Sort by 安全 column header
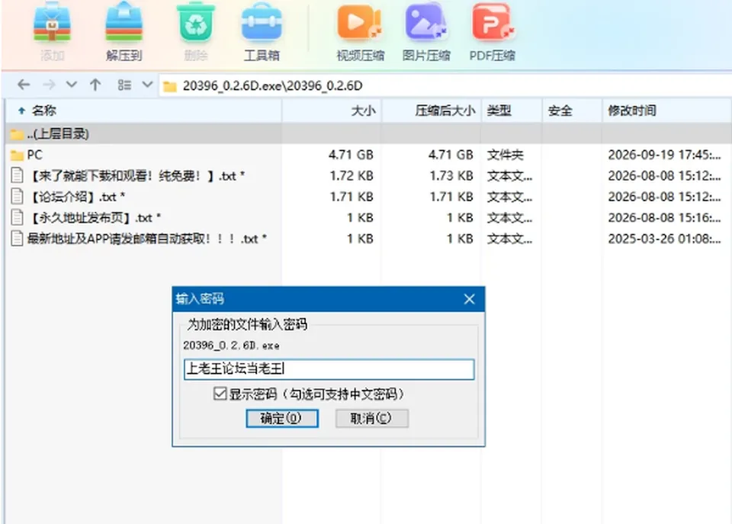Image resolution: width=732 pixels, height=524 pixels. (x=573, y=111)
